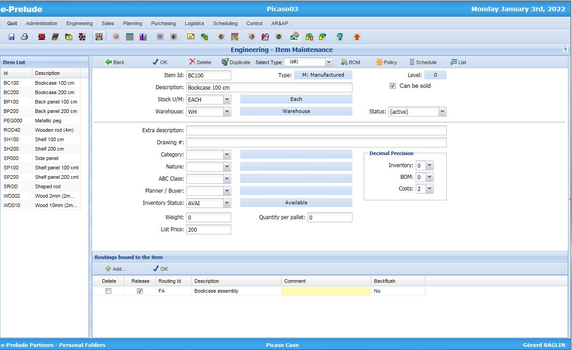Expand the Inventory Status dropdown

coord(227,203)
